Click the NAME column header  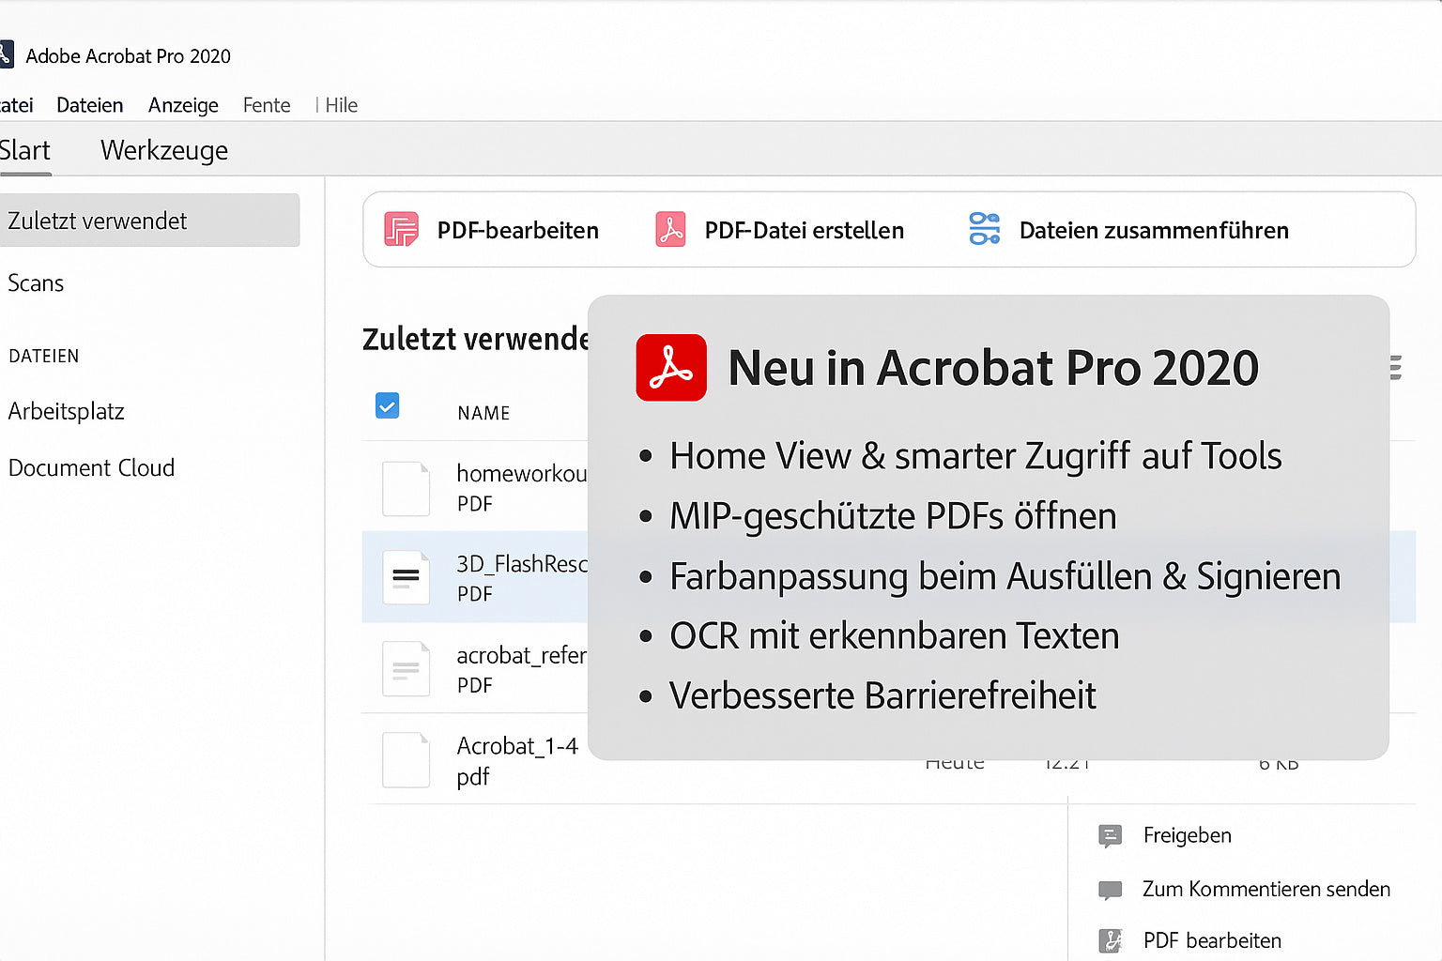click(483, 413)
